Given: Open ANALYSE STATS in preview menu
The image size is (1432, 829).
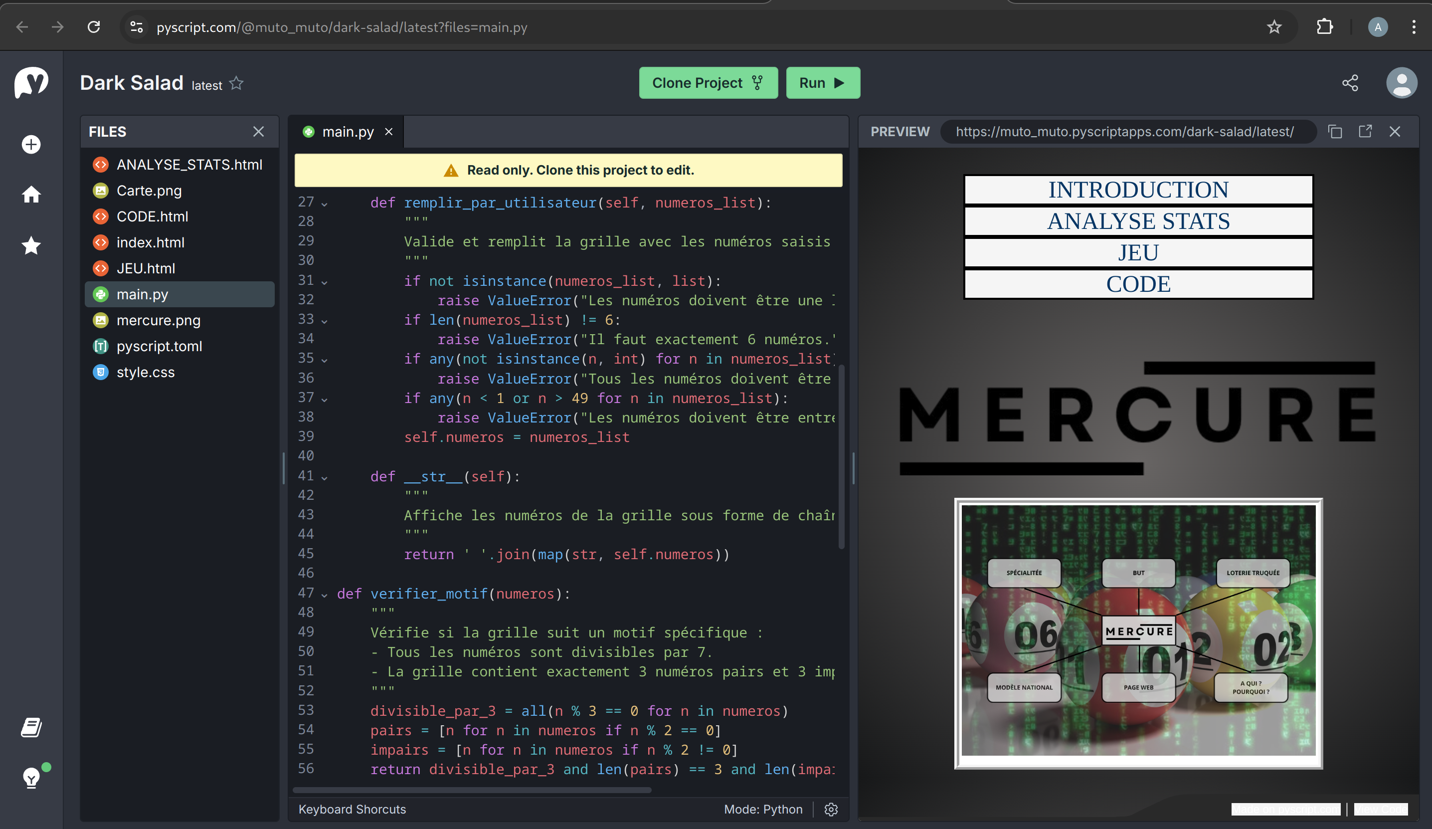Looking at the screenshot, I should 1138,221.
